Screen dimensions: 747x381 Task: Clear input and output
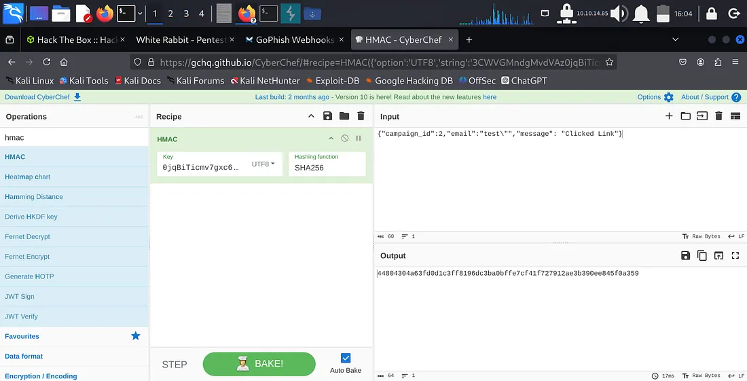point(718,115)
